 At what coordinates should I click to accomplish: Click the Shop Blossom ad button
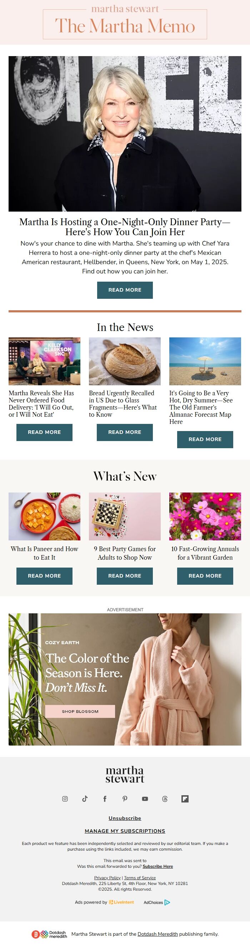(x=80, y=711)
